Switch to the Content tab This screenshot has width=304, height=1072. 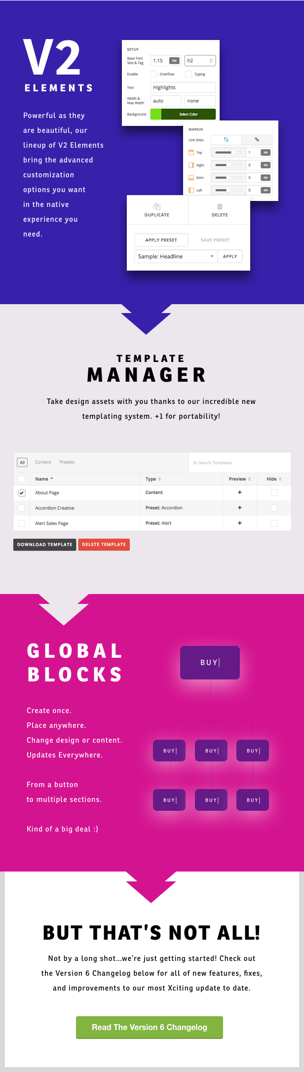[43, 462]
